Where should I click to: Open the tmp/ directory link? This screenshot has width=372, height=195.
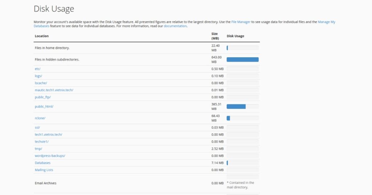39,149
